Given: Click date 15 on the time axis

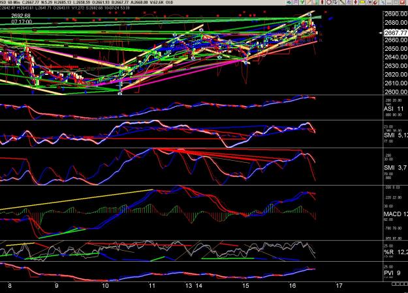Looking at the screenshot, I should (x=245, y=286).
